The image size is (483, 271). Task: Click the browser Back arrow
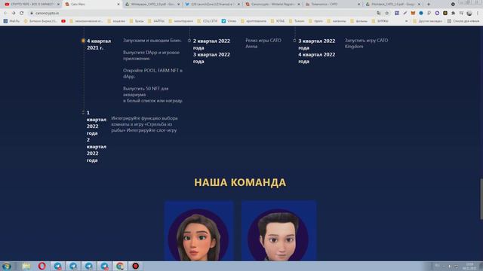coord(5,14)
